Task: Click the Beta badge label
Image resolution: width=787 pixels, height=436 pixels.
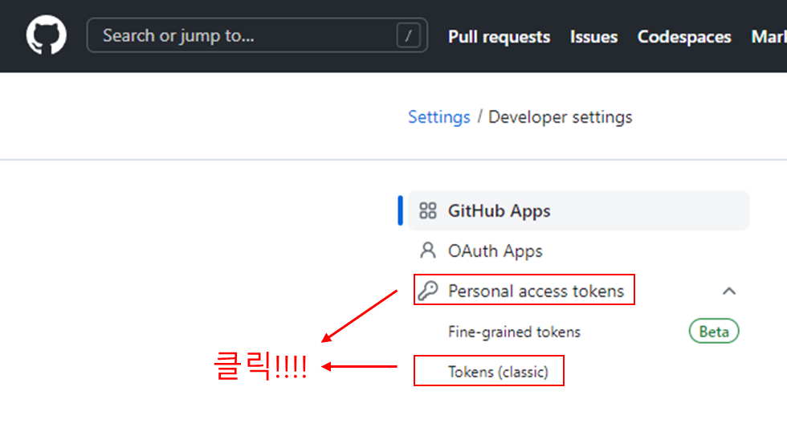Action: (x=714, y=331)
